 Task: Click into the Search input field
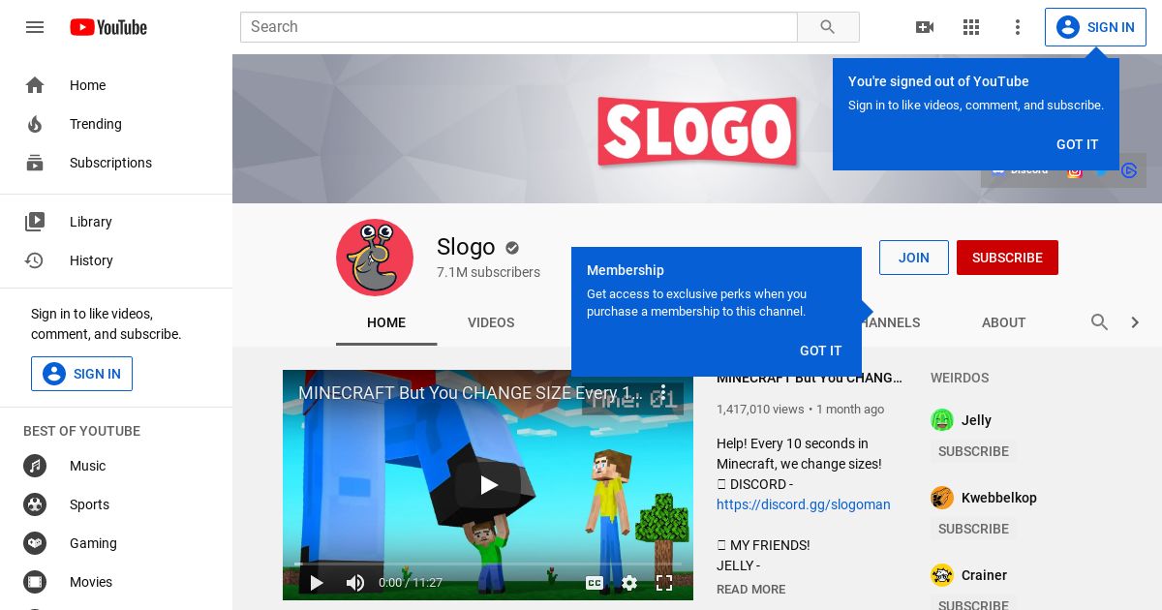click(519, 27)
